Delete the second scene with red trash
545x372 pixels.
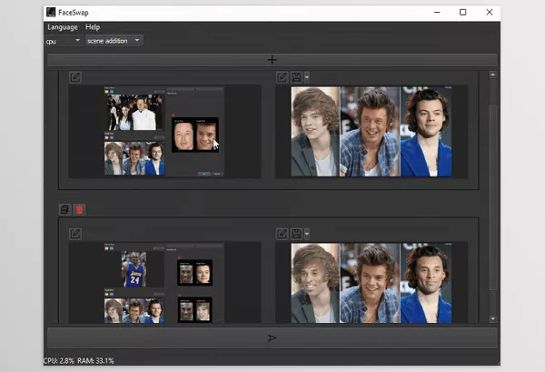[79, 209]
